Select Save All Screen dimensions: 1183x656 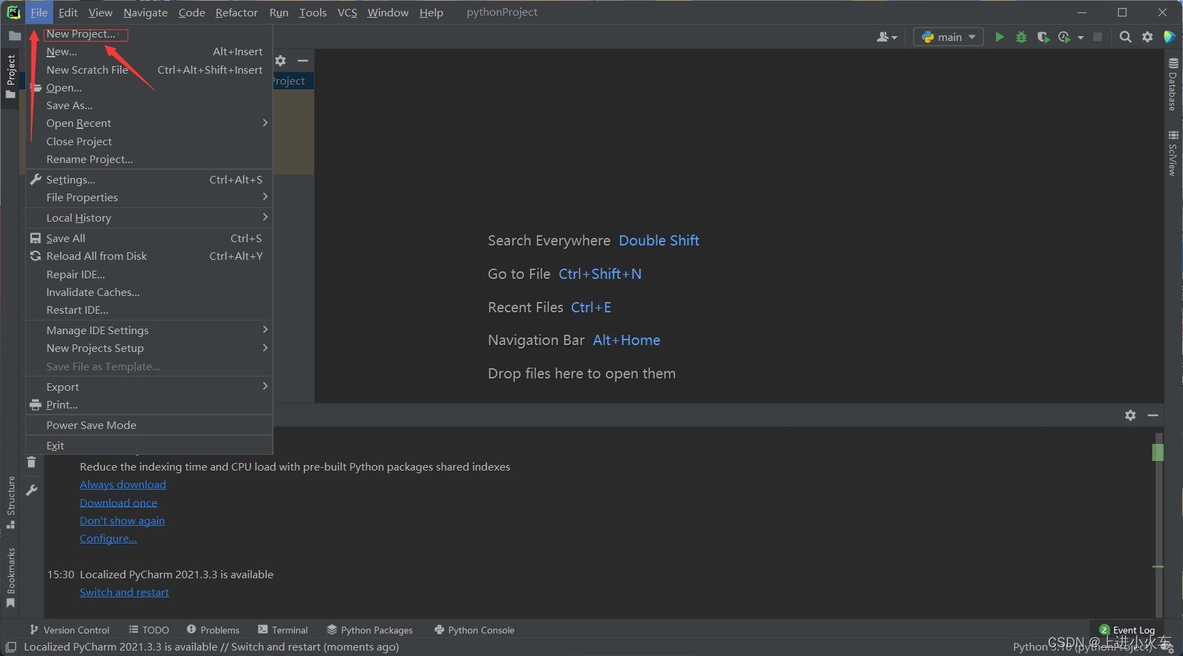(149, 238)
